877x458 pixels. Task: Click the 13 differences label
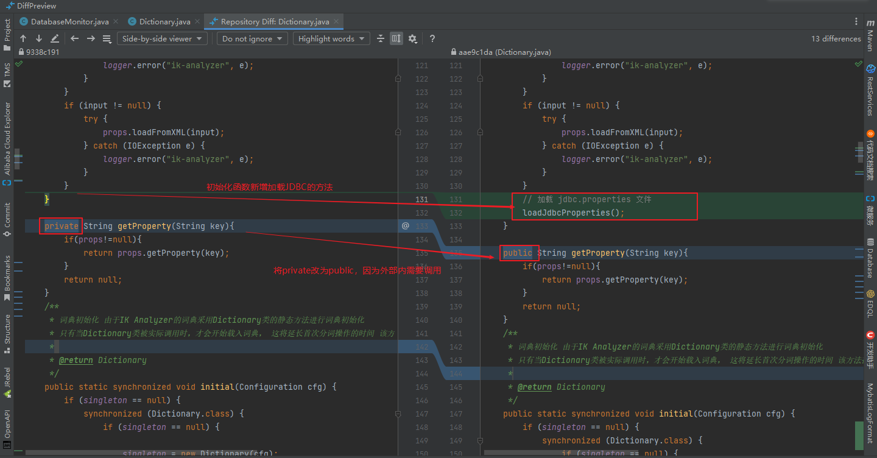(836, 38)
